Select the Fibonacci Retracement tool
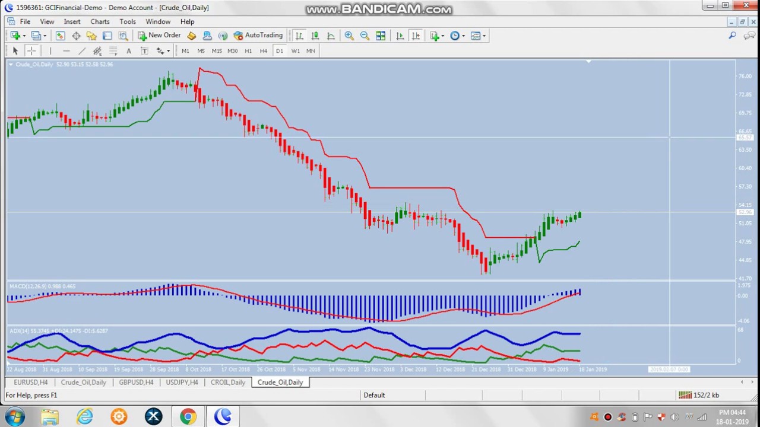Viewport: 760px width, 427px height. tap(113, 51)
